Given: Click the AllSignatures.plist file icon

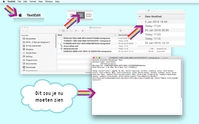Looking at the screenshot, I should tap(62, 49).
